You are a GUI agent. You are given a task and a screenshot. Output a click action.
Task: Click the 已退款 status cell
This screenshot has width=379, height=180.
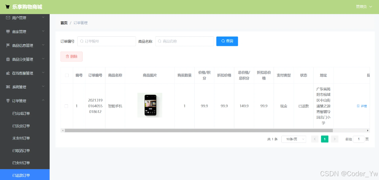[x=304, y=106]
